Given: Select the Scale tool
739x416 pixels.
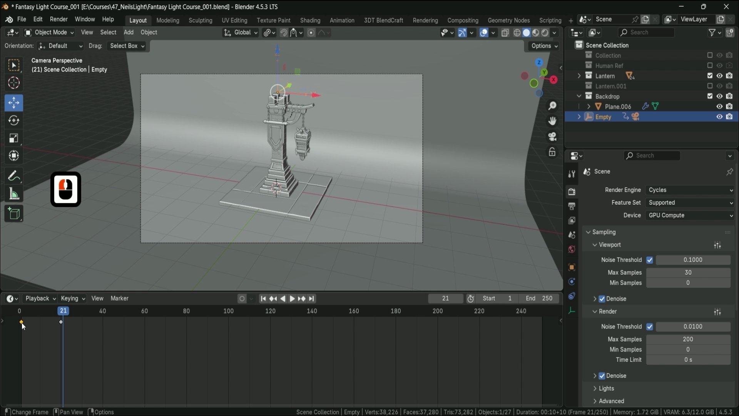Looking at the screenshot, I should [x=14, y=139].
